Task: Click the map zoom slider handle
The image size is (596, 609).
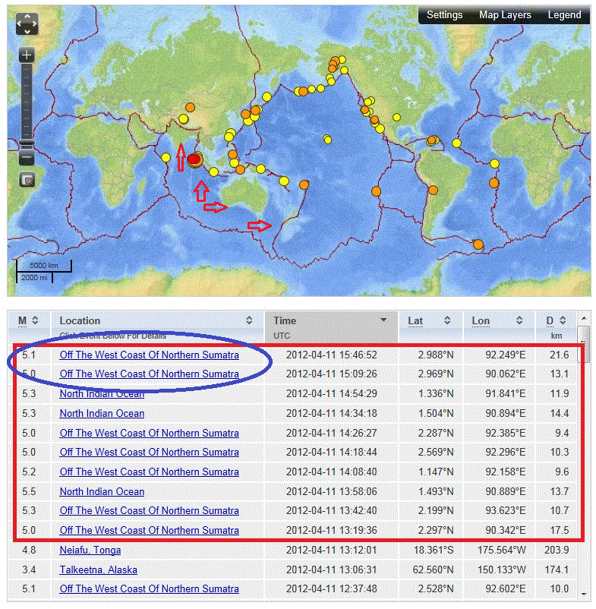Action: (27, 144)
